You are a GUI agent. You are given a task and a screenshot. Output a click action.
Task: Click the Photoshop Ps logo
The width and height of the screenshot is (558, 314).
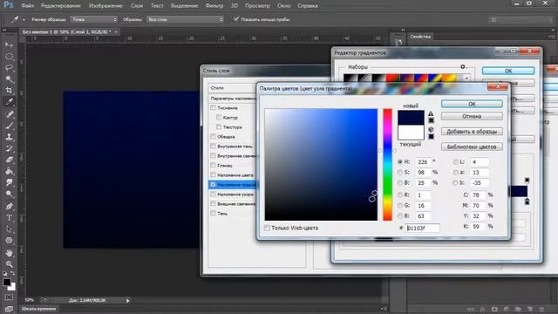[8, 5]
